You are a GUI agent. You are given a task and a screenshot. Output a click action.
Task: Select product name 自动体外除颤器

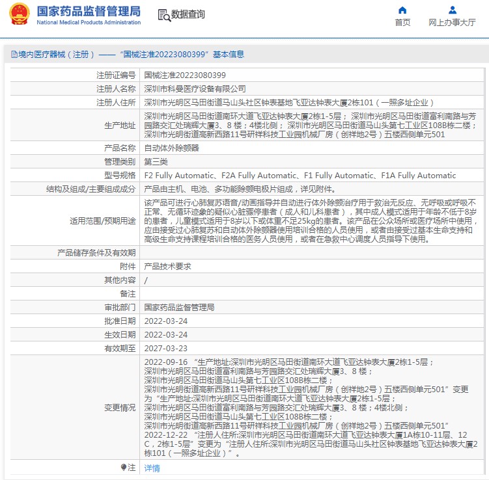171,148
